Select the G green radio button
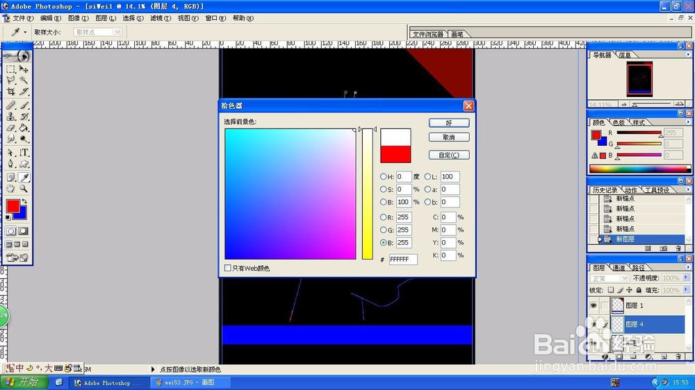 coord(383,230)
